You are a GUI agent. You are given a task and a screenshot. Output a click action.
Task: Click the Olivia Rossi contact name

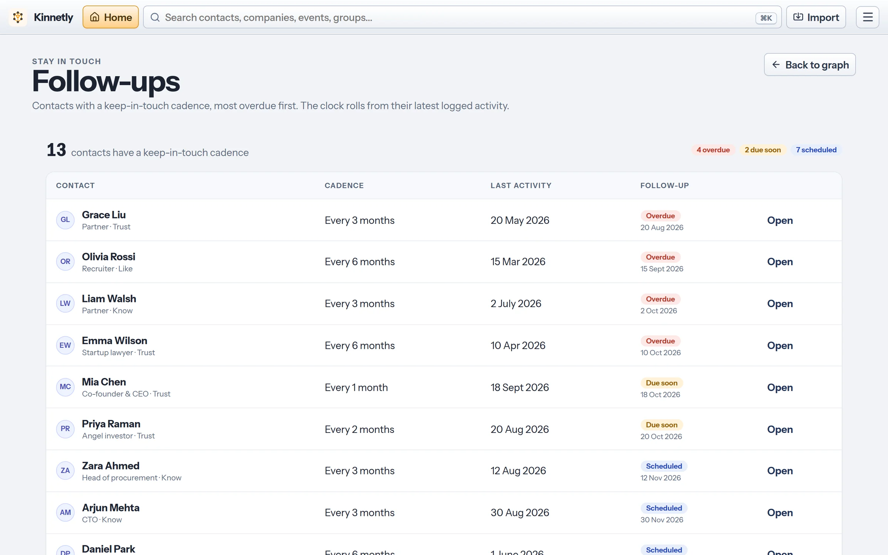[x=108, y=256]
